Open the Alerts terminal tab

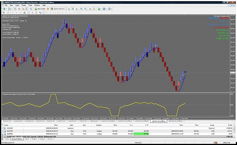tap(27, 139)
